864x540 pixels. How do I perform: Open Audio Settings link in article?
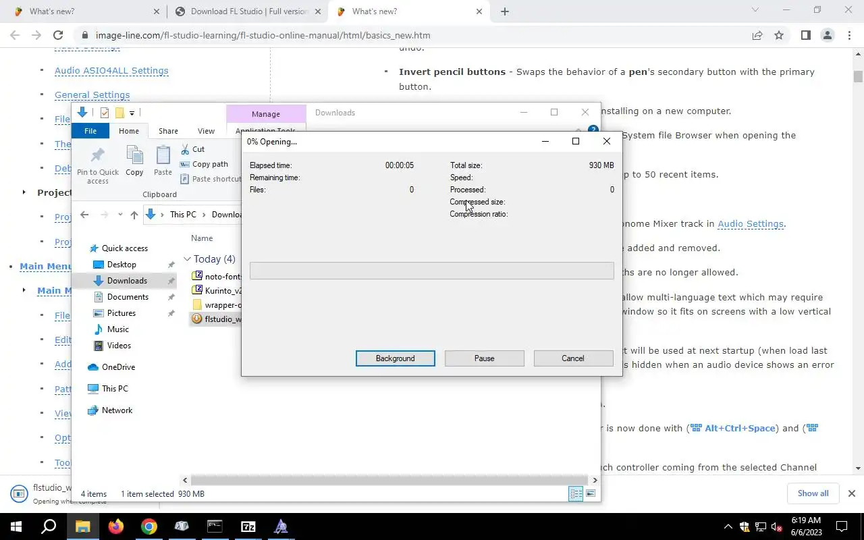pos(751,223)
